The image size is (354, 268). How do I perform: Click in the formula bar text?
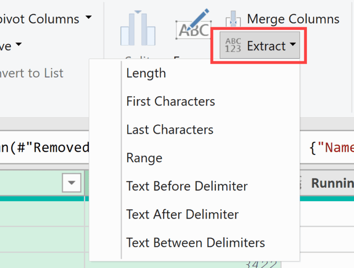tap(45, 147)
